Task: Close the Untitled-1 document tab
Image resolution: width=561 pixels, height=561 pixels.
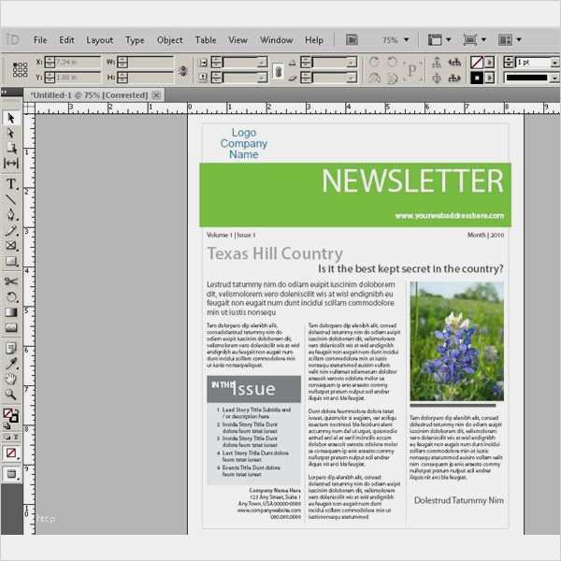Action: pyautogui.click(x=156, y=94)
